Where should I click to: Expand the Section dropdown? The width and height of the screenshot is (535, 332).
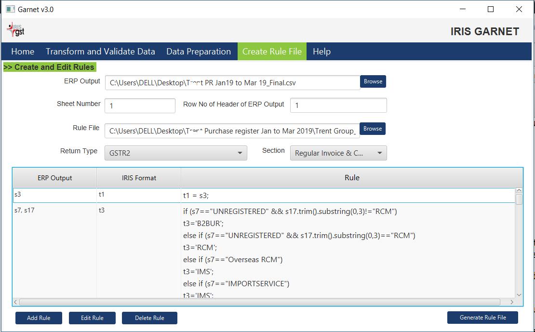tap(338, 153)
